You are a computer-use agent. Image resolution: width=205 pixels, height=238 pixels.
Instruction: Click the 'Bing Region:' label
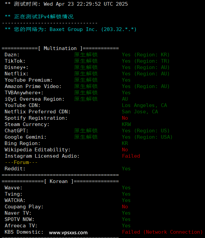pos(22,143)
